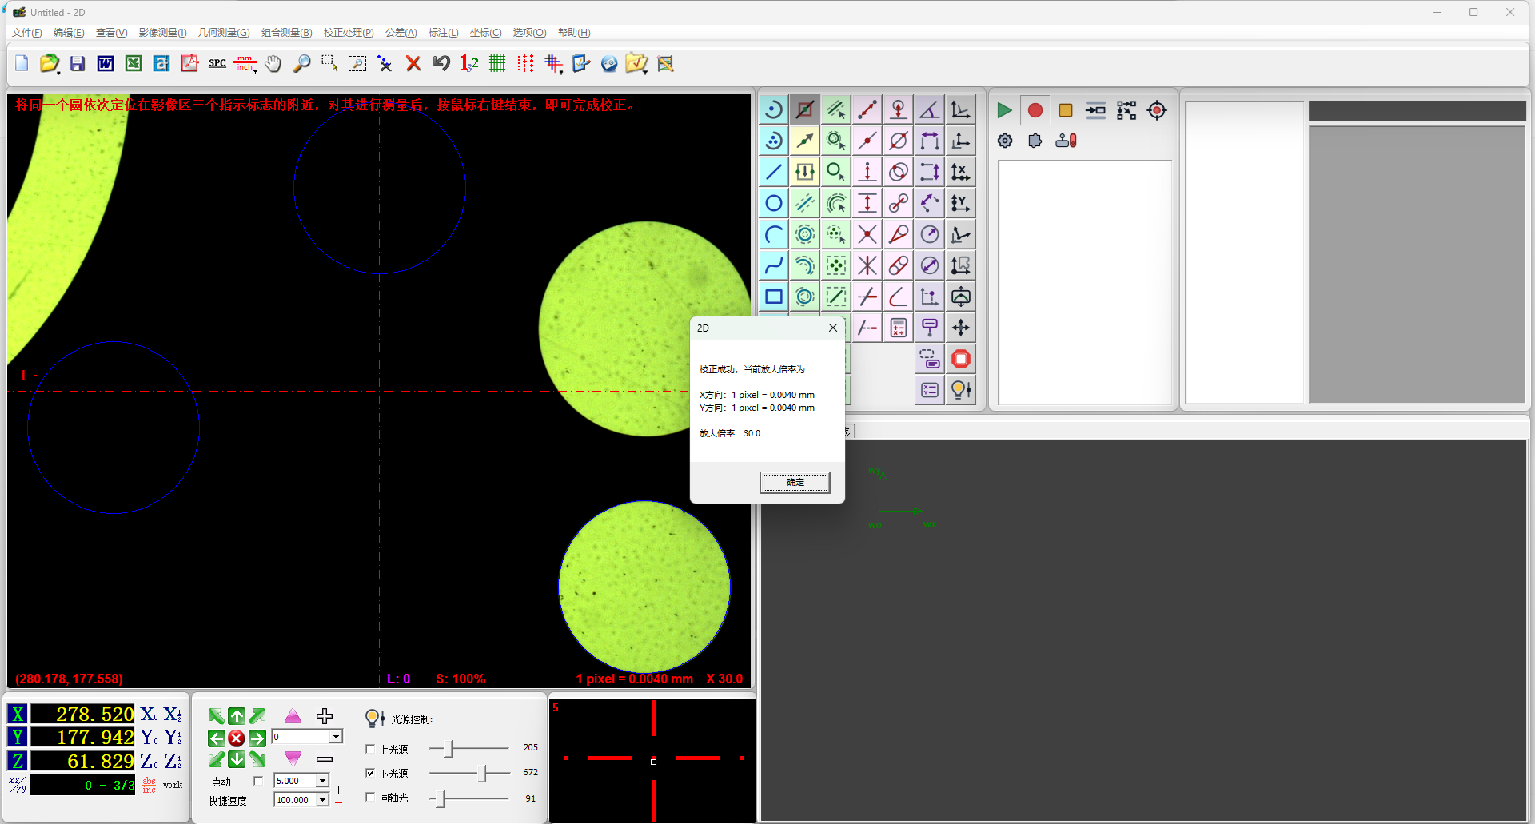Open the 几何测量(G) menu
Viewport: 1535px width, 824px height.
tap(224, 33)
